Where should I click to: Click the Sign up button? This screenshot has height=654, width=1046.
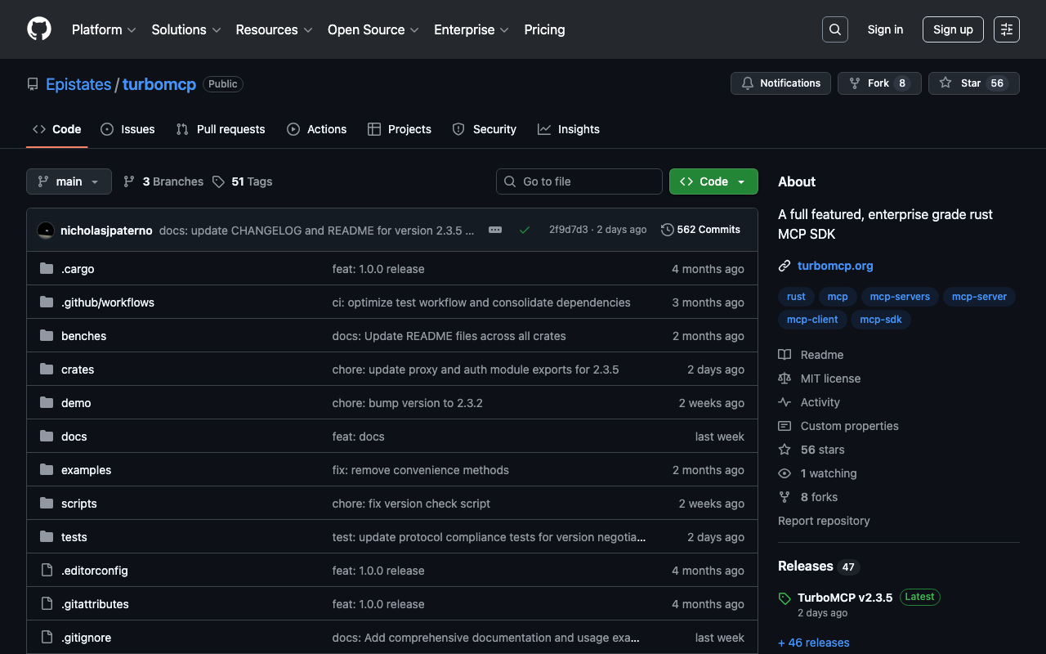point(952,29)
